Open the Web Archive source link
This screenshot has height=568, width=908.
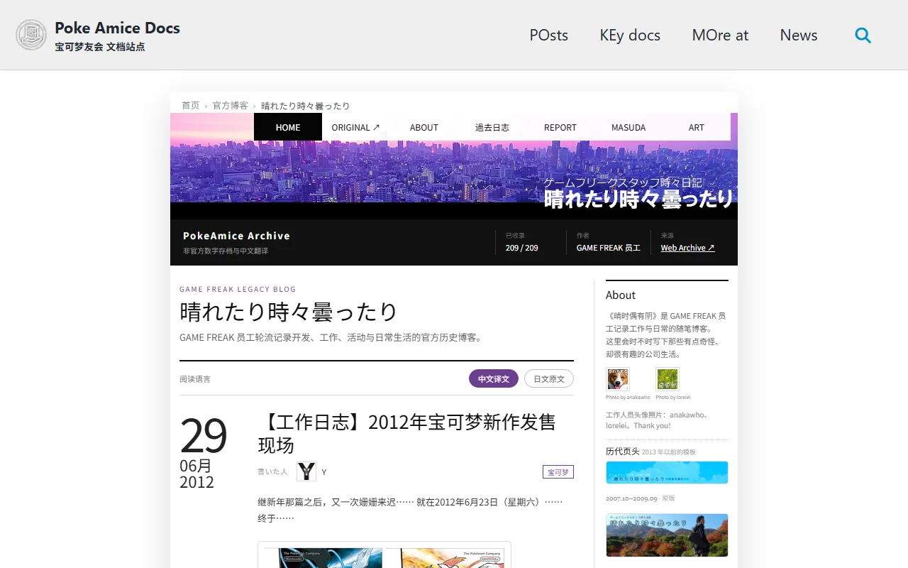[x=688, y=248]
